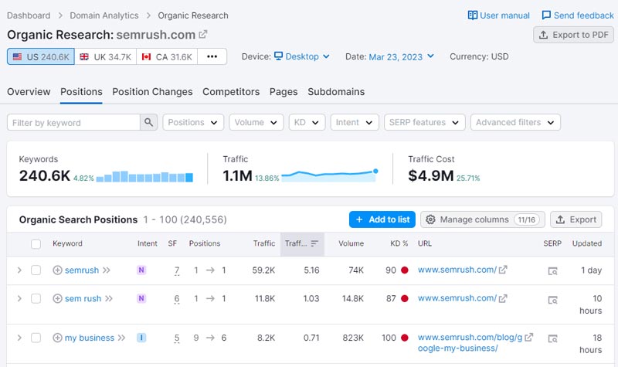Check the checkbox for my business row
Viewport: 618px width, 367px height.
36,338
